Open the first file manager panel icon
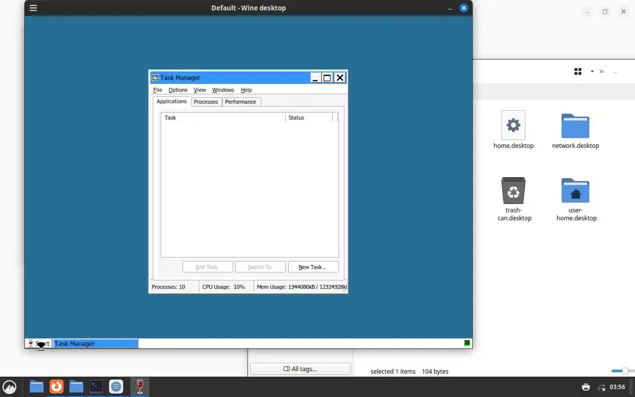Viewport: 635px width, 397px height. 37,386
